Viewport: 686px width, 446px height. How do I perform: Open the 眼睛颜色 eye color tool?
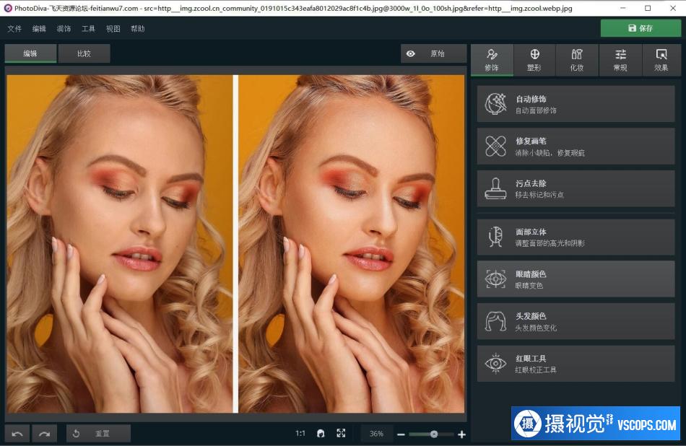point(576,279)
